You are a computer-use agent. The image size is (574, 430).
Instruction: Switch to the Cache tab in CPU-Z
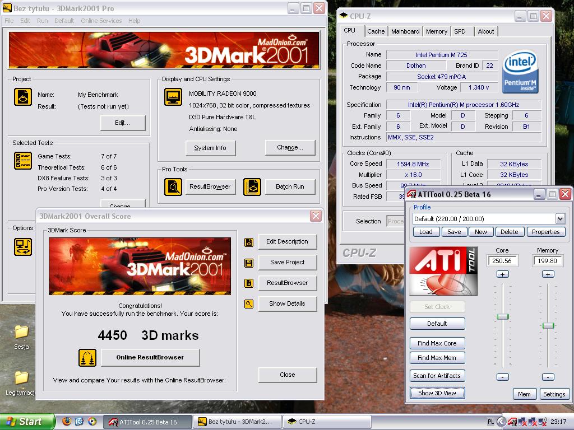coord(376,31)
